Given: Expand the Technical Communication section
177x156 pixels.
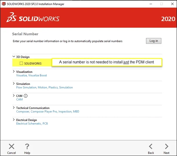Looking at the screenshot, I should (14, 108).
